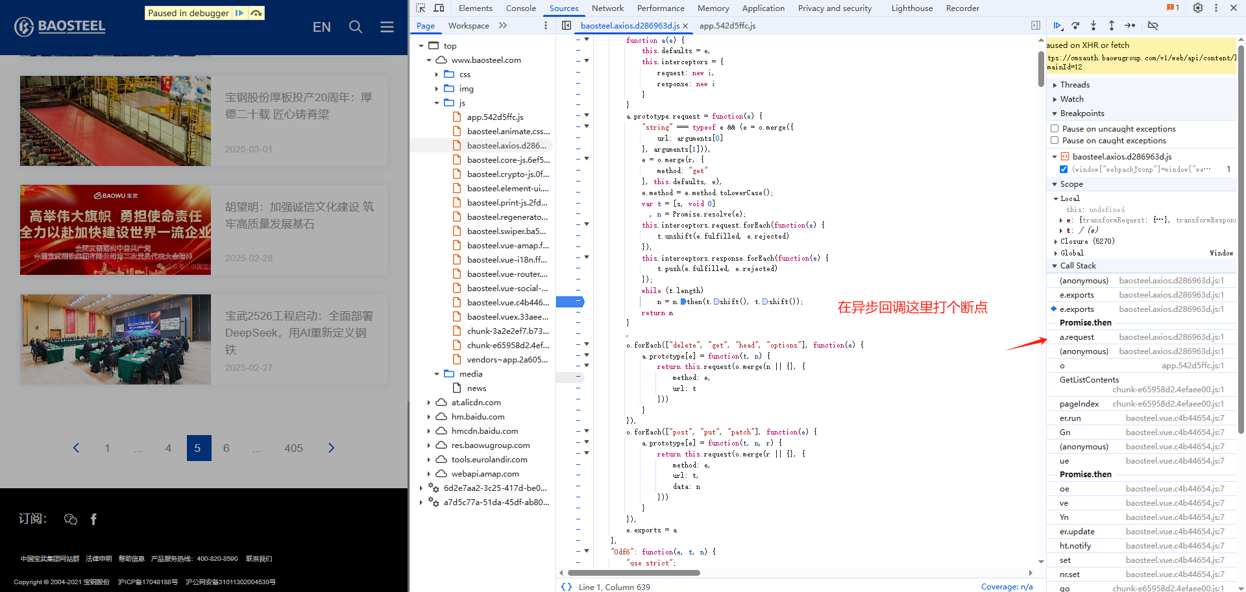Open navigator pane three-dot menu

[545, 25]
